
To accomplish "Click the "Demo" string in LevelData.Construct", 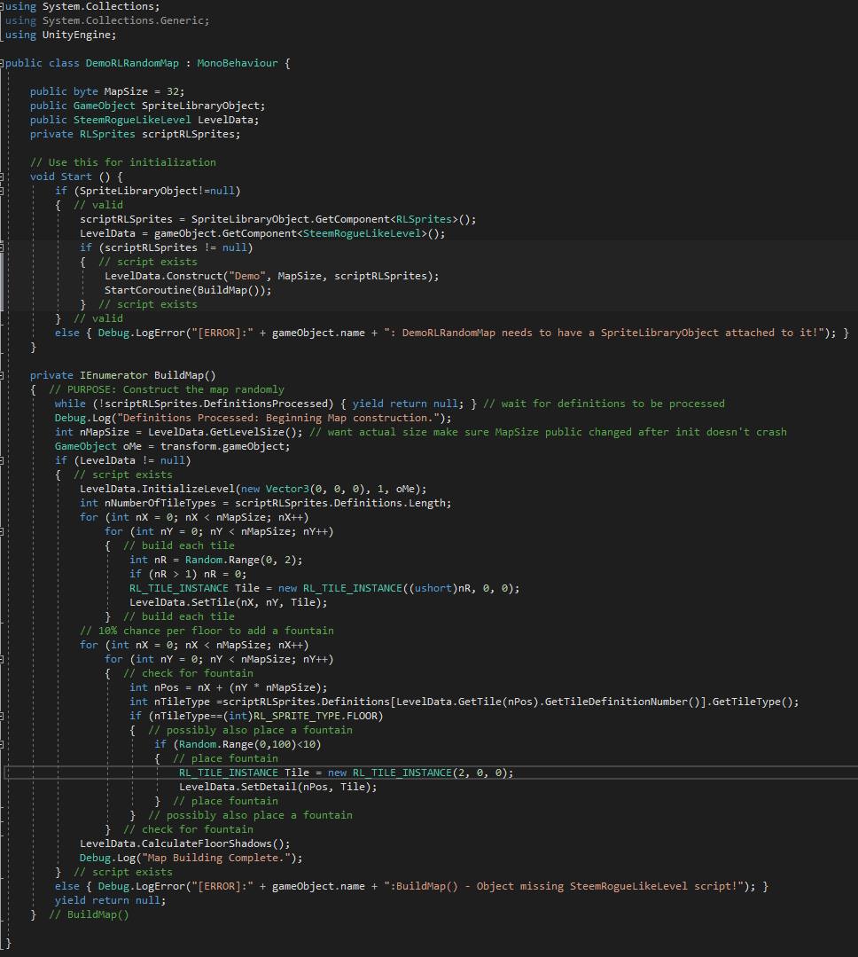I will pos(247,276).
